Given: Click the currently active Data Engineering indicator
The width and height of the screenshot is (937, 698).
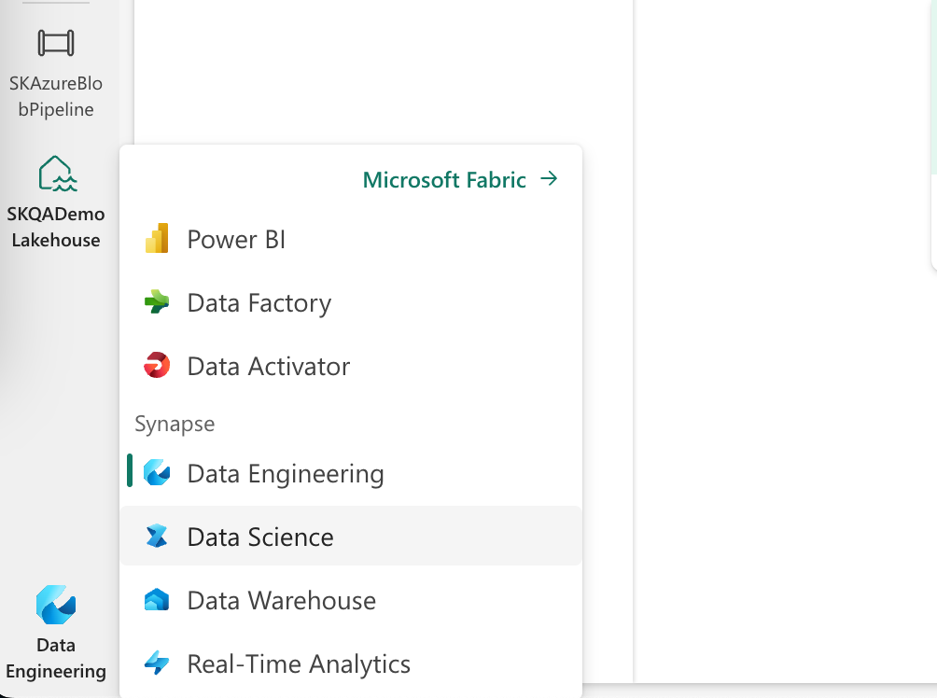Looking at the screenshot, I should click(130, 473).
